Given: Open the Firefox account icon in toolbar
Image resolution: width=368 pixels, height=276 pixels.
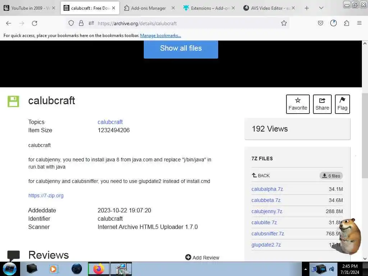Looking at the screenshot, I should pos(333,23).
